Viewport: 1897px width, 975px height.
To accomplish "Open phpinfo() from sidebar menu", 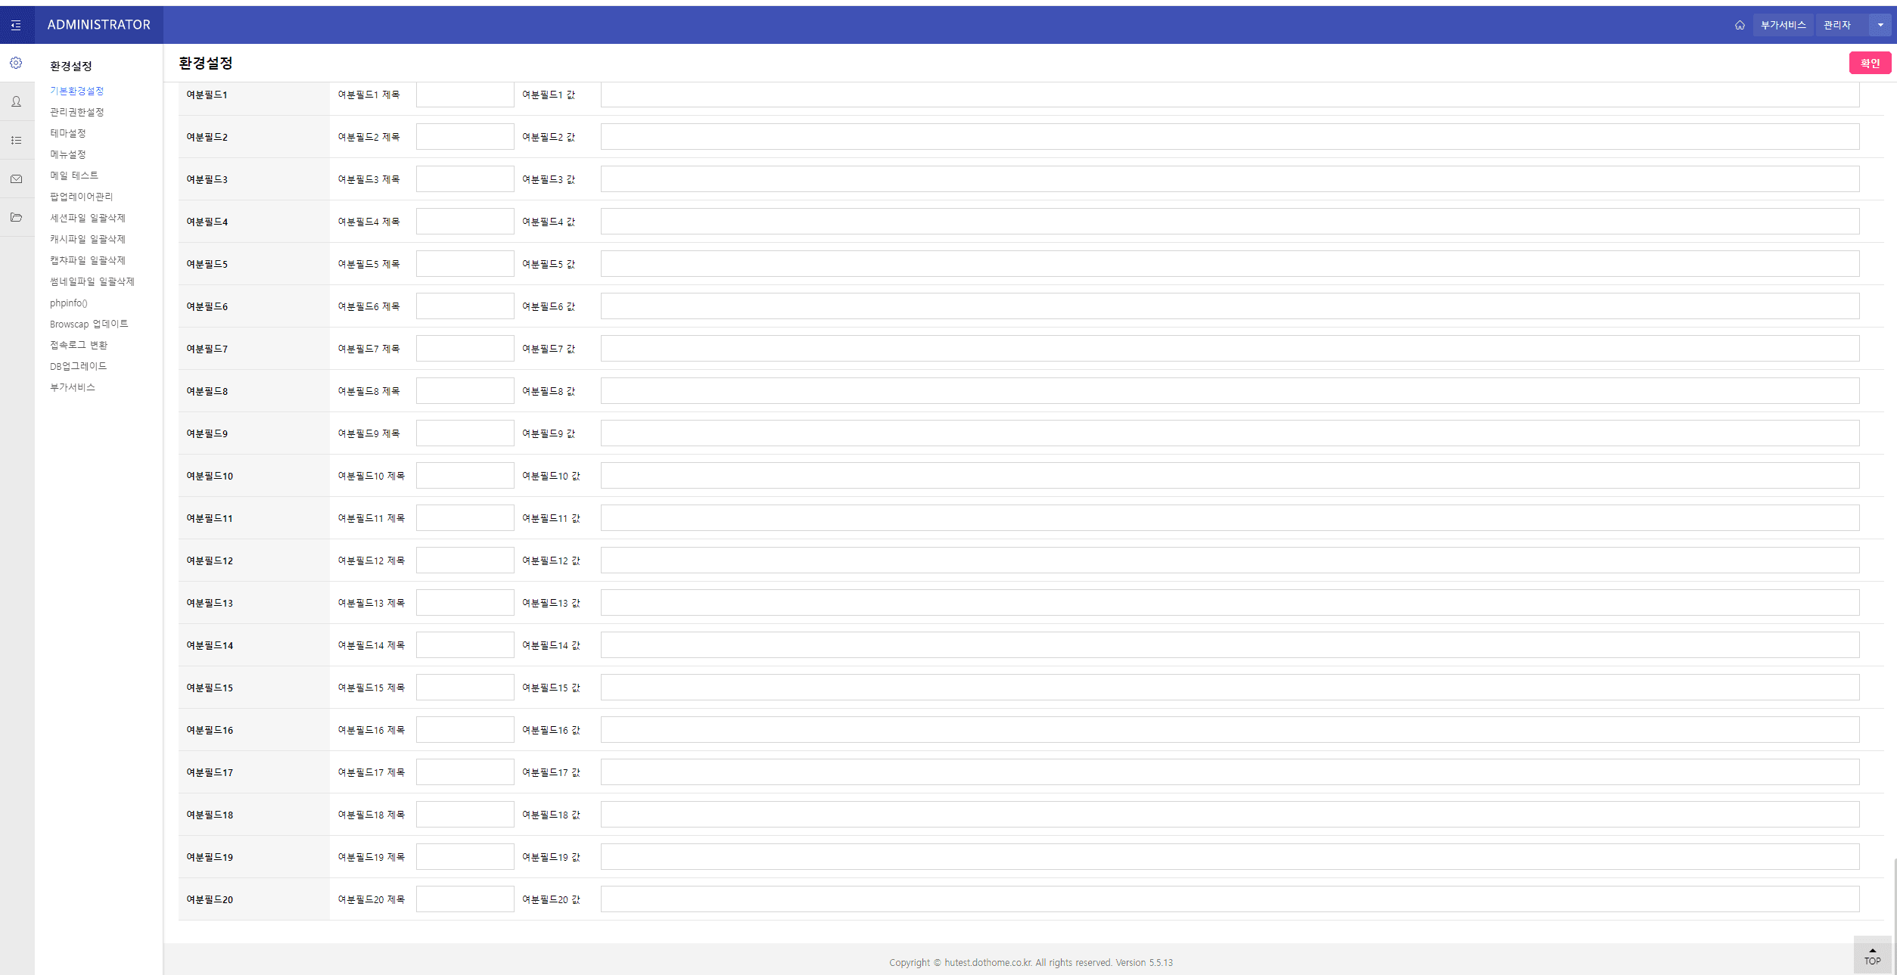I will pos(69,303).
